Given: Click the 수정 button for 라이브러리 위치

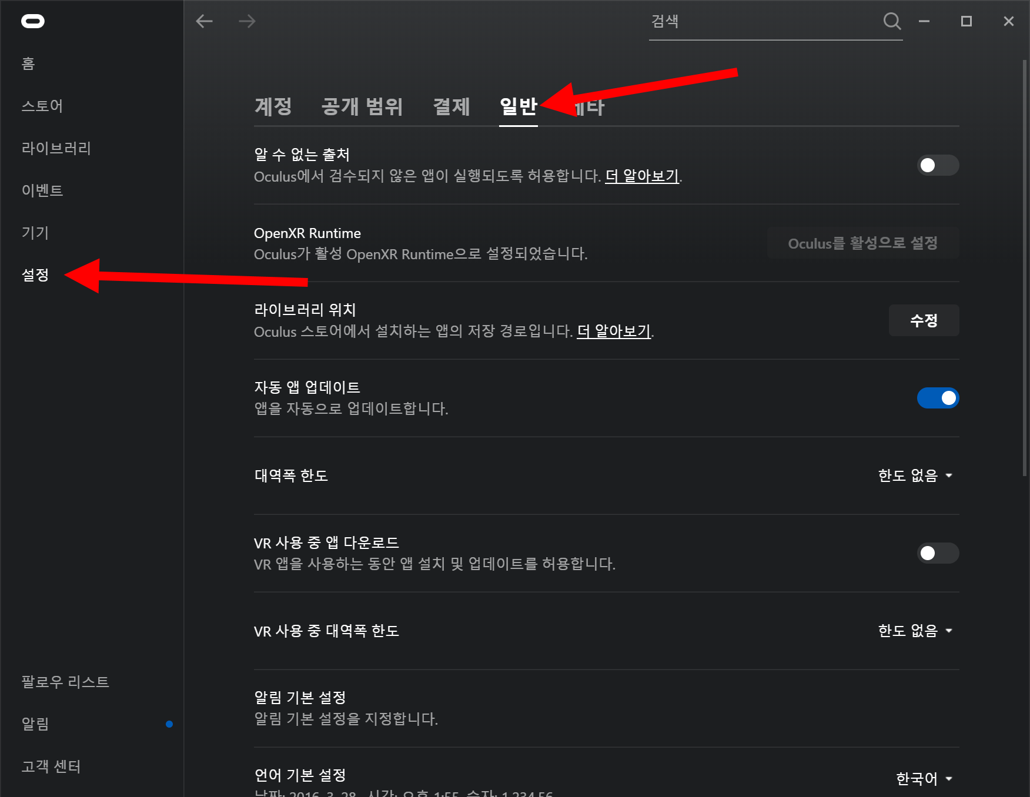Looking at the screenshot, I should (x=924, y=320).
